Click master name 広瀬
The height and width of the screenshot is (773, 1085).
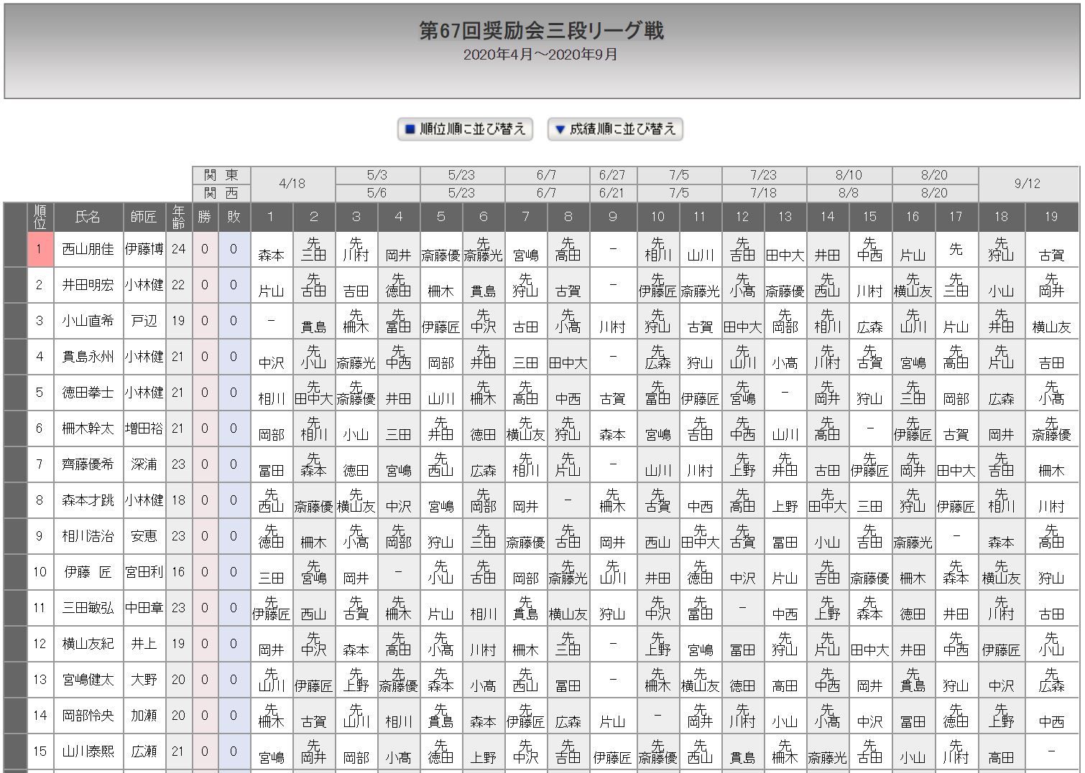(144, 751)
